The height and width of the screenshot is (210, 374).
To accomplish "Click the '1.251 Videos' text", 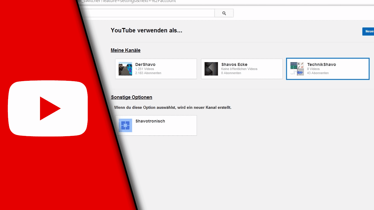I will (x=145, y=69).
